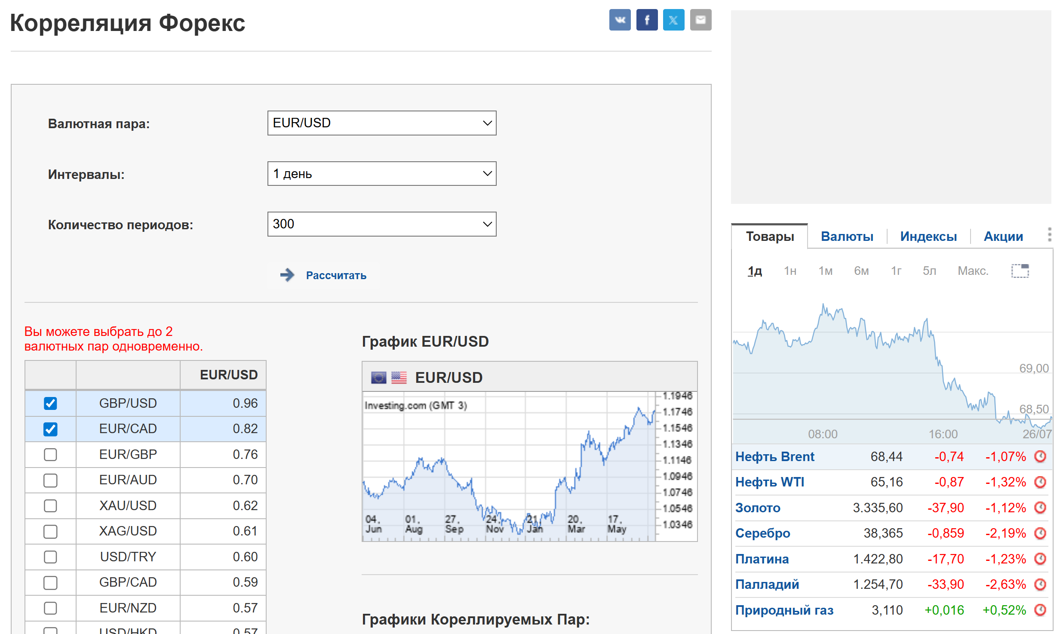
Task: Share page via VK icon
Action: point(620,20)
